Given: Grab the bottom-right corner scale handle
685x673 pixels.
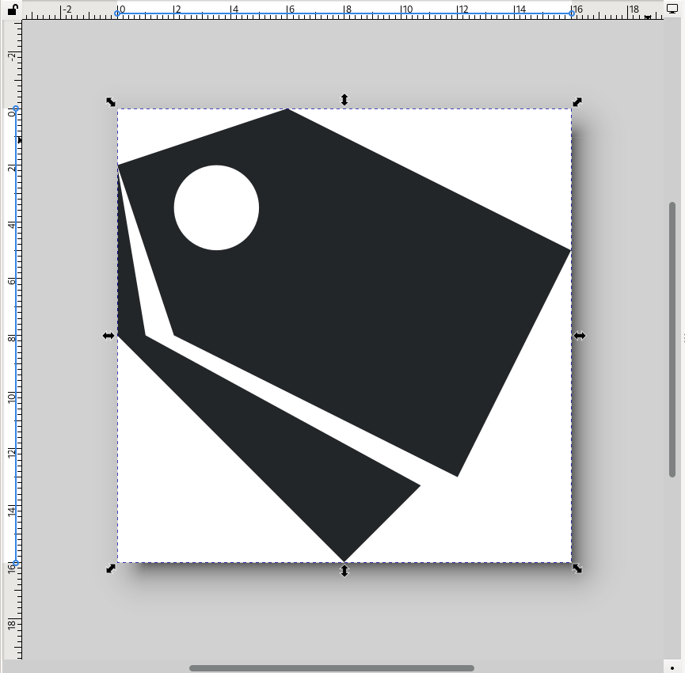Looking at the screenshot, I should click(577, 568).
